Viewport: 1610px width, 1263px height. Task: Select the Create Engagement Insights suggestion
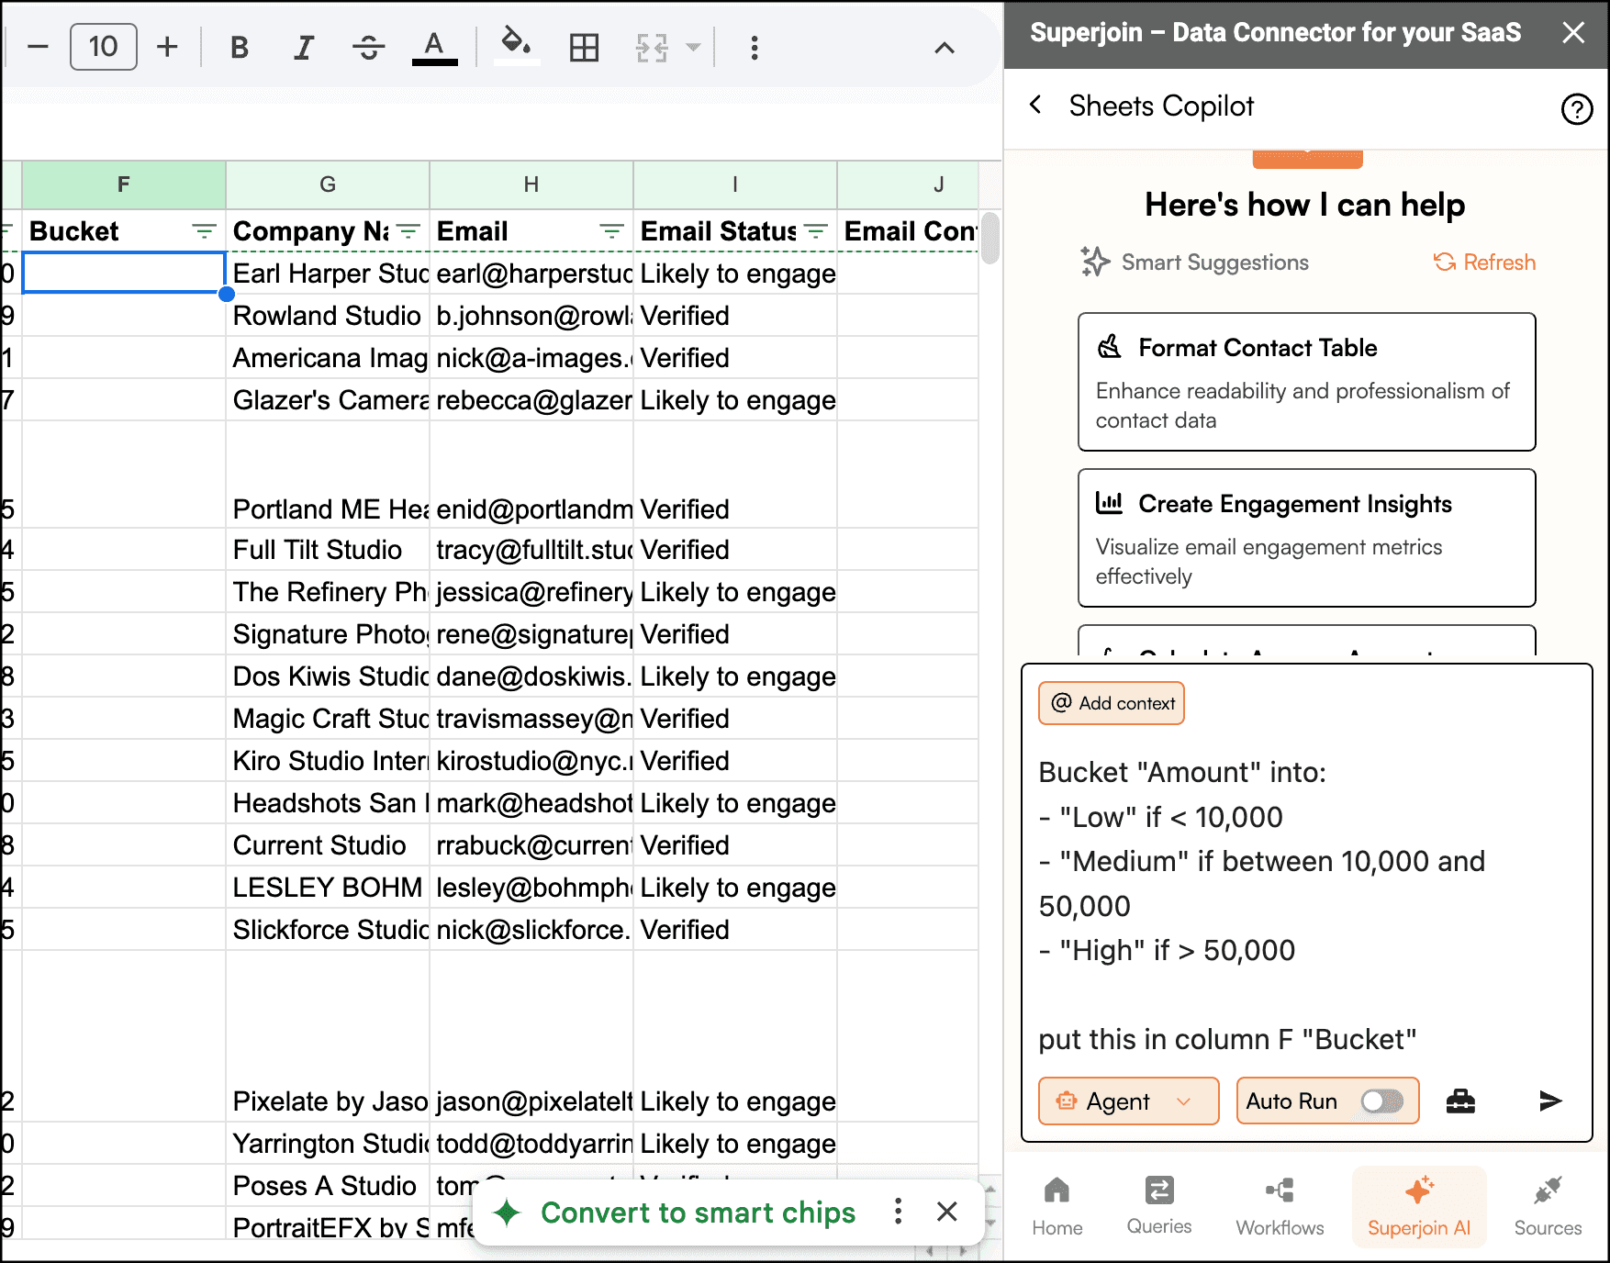pos(1306,538)
